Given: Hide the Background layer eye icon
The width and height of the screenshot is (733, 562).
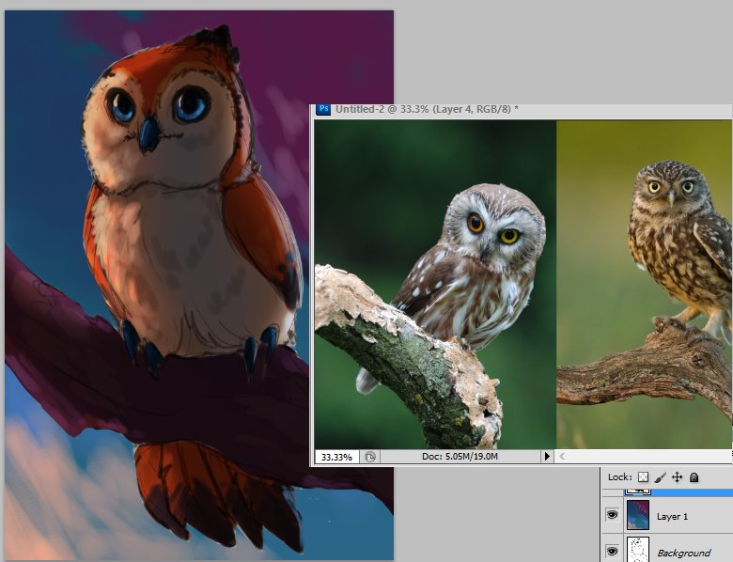Looking at the screenshot, I should click(612, 551).
